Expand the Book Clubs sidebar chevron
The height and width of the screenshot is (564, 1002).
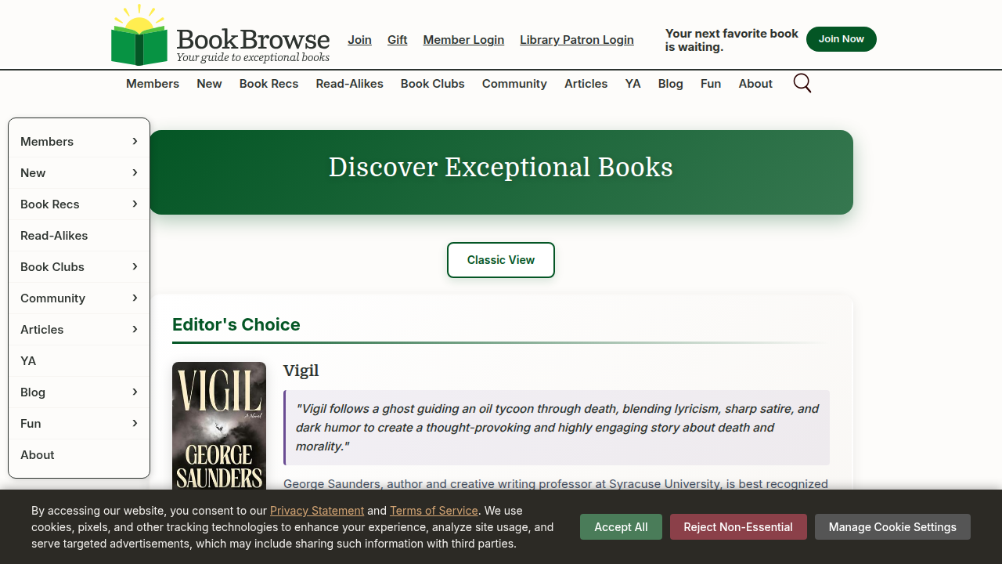(135, 266)
